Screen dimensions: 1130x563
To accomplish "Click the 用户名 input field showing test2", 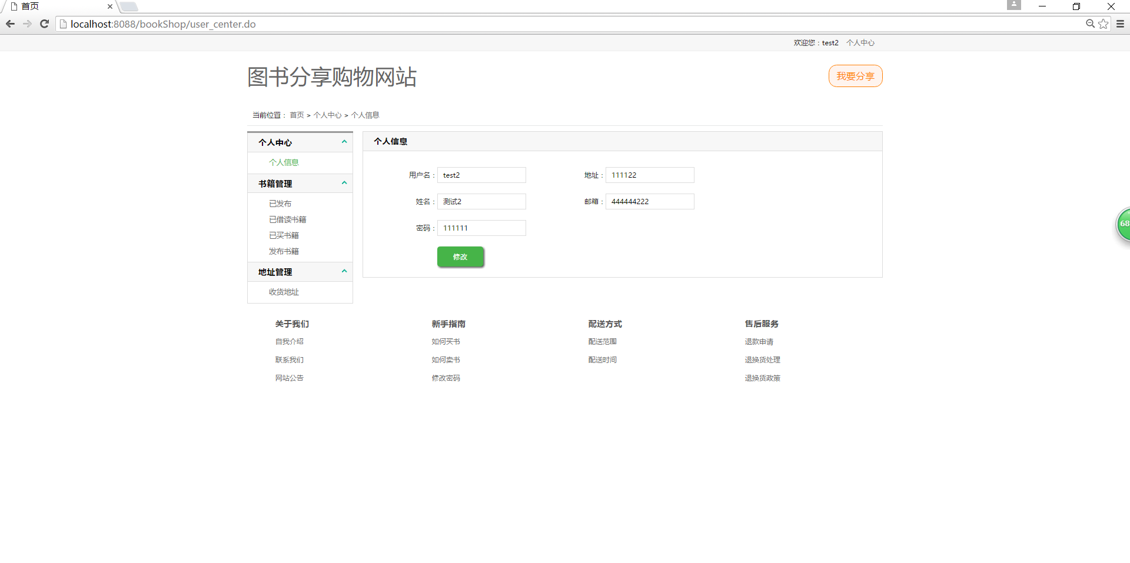I will click(x=481, y=175).
